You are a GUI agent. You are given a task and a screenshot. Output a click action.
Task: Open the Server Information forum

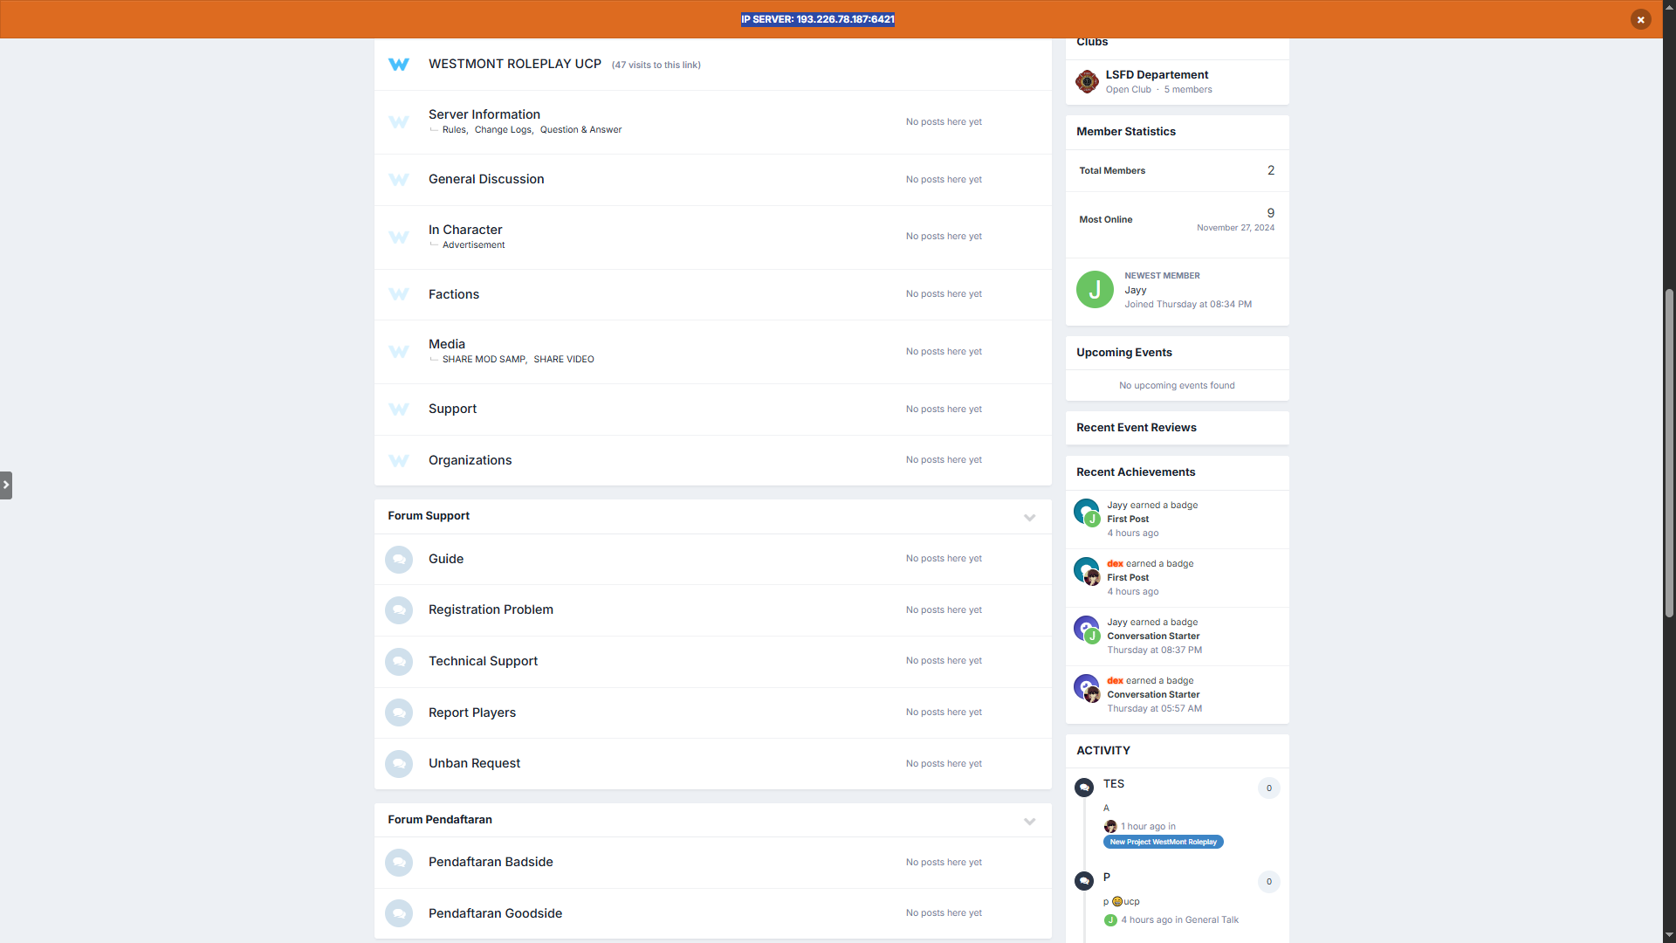484,114
